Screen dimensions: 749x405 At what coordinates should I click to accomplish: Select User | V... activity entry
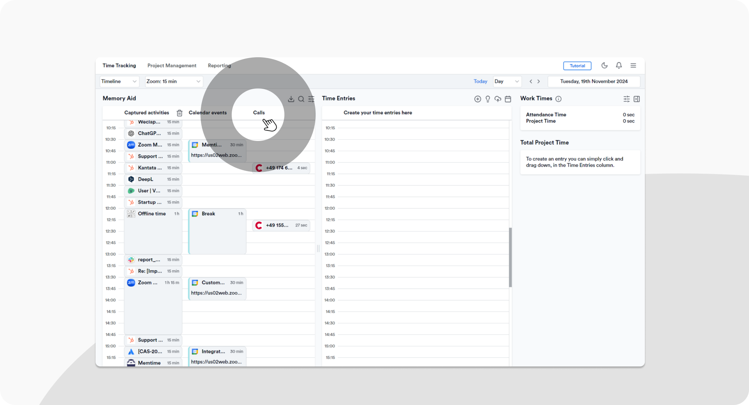(153, 191)
